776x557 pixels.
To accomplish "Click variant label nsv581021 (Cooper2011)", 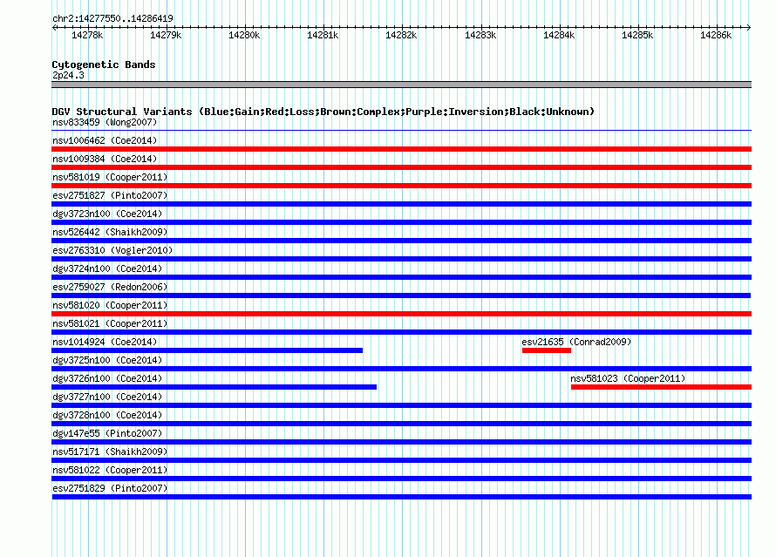I will coord(110,323).
